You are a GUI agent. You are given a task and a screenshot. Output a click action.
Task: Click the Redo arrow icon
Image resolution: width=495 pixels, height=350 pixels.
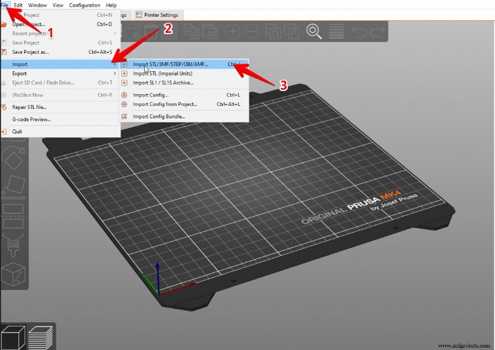click(x=377, y=32)
